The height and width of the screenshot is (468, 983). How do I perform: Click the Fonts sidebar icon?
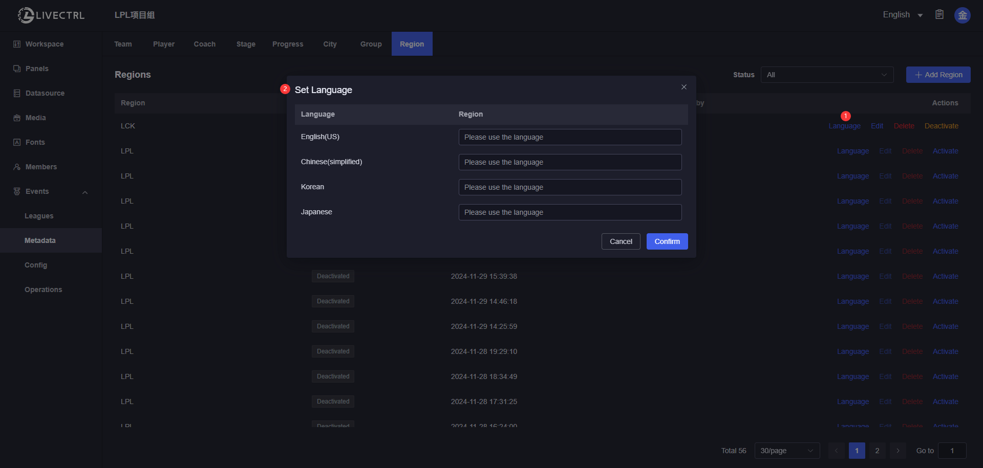coord(17,142)
